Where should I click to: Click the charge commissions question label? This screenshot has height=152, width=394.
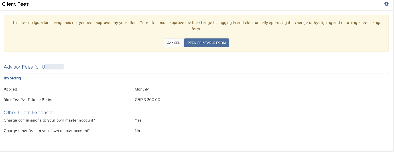pyautogui.click(x=49, y=120)
